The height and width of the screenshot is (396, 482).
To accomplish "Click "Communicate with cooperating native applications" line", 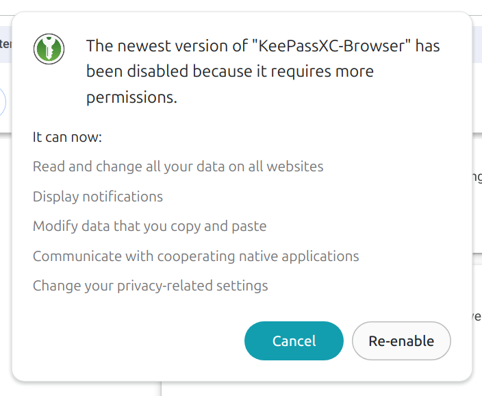I will 196,256.
